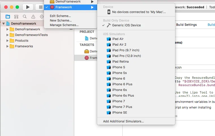
Task: Expand the Frameworks folder
Action: (7, 46)
